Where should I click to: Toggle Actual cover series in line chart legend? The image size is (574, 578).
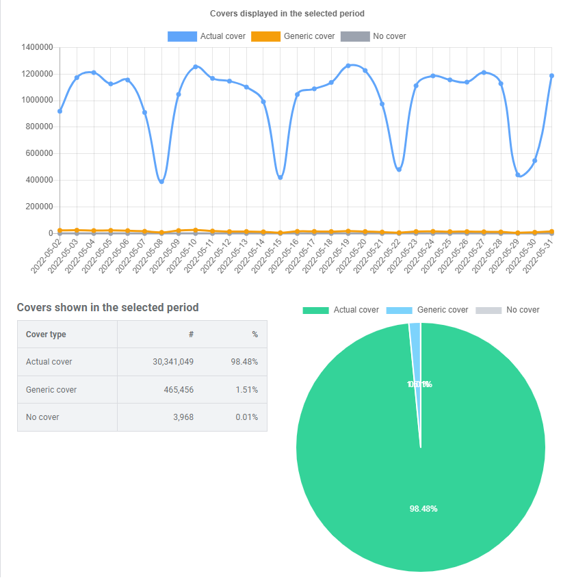click(207, 36)
